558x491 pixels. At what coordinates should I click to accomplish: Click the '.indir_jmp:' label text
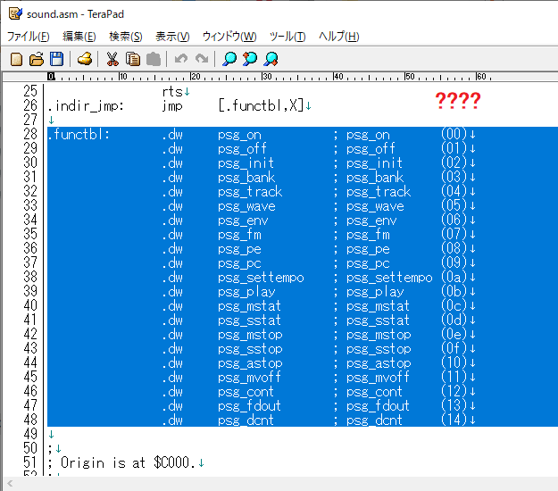click(86, 106)
